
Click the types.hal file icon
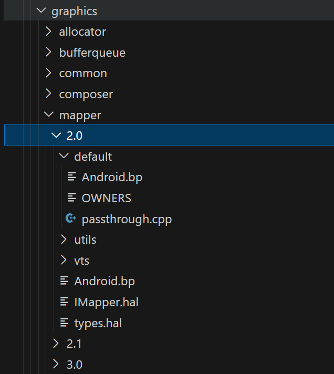(64, 323)
